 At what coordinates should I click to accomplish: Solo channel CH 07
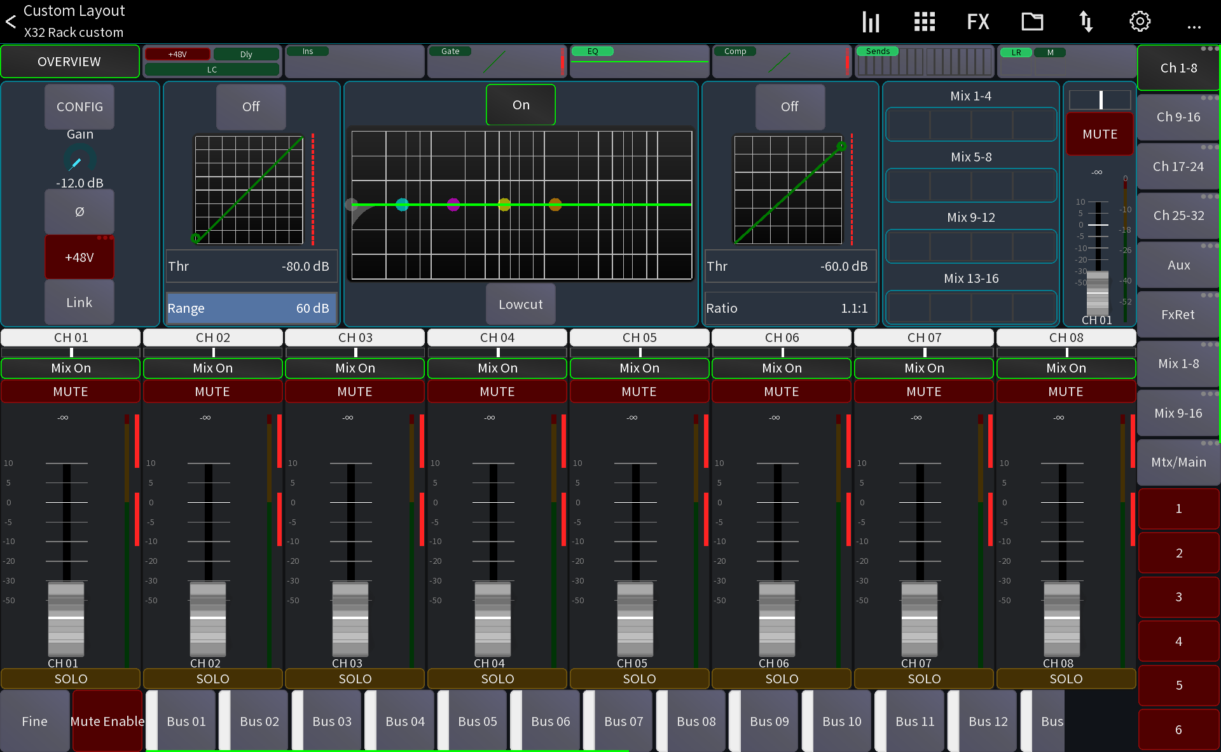923,678
